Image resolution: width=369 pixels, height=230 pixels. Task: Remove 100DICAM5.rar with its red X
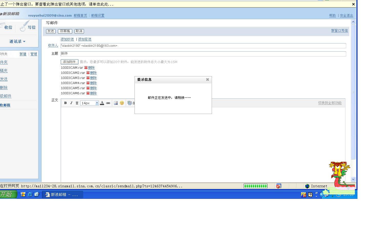click(x=88, y=88)
